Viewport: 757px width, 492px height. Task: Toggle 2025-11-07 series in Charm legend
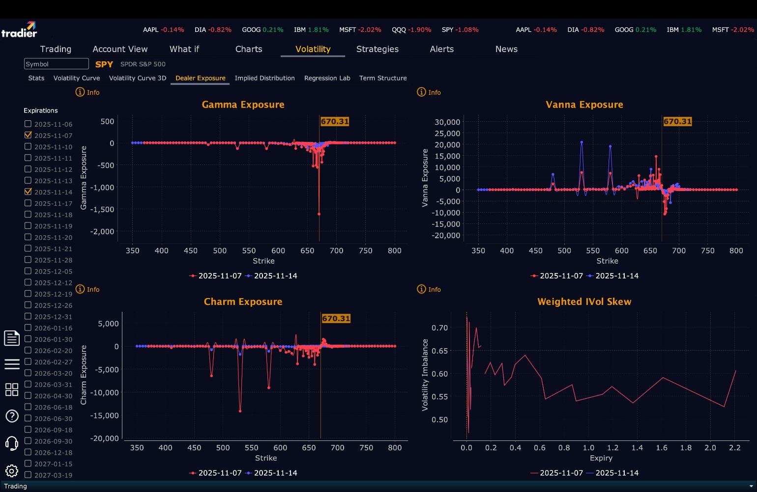pos(215,473)
